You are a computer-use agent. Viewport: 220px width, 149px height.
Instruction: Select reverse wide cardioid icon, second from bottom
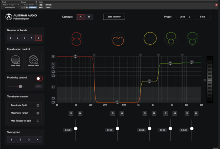pos(53,98)
